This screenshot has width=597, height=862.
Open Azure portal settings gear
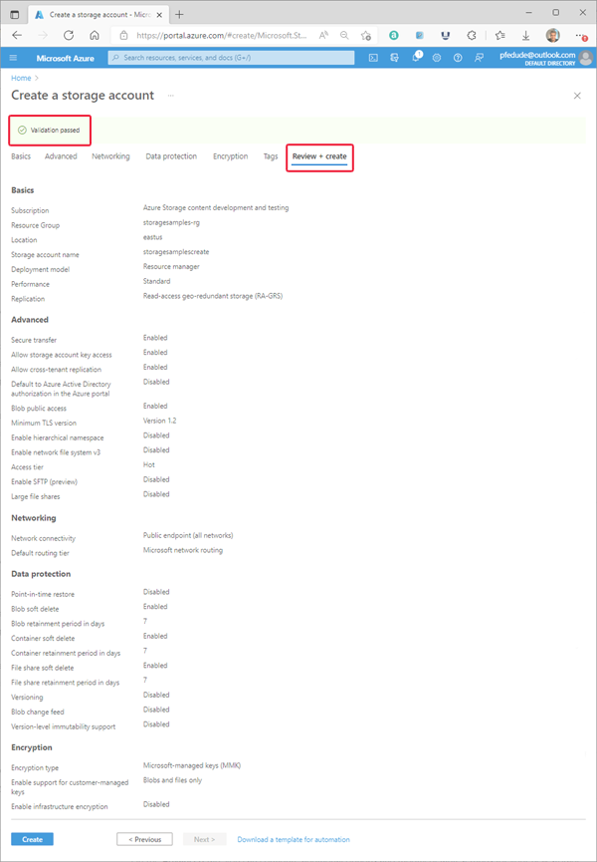point(437,58)
